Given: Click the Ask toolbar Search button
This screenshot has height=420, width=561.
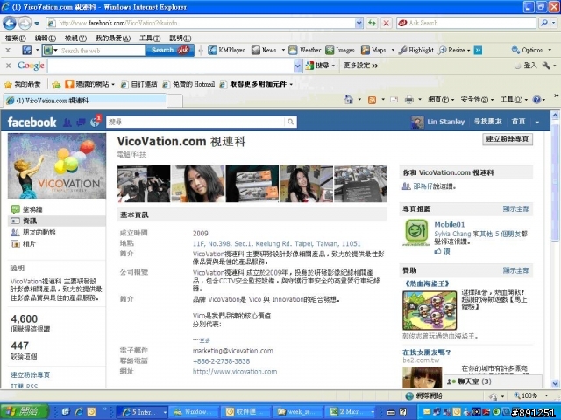Looking at the screenshot, I should pos(169,51).
